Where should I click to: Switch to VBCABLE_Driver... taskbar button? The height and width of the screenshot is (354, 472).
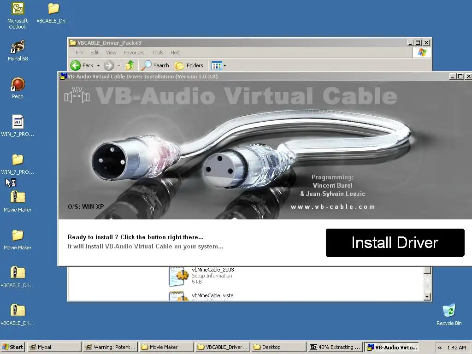point(223,347)
